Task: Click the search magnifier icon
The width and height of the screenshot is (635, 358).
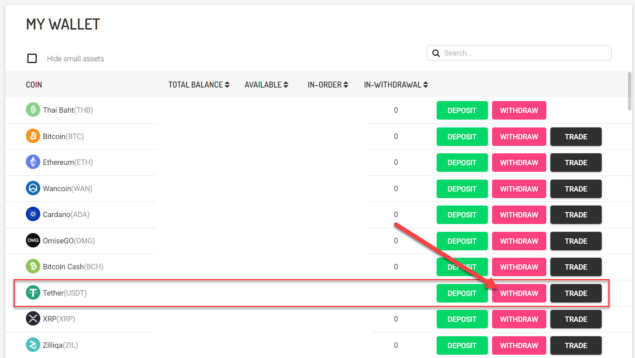Action: [x=436, y=53]
